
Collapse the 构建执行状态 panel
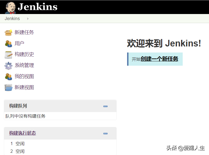coord(105,134)
